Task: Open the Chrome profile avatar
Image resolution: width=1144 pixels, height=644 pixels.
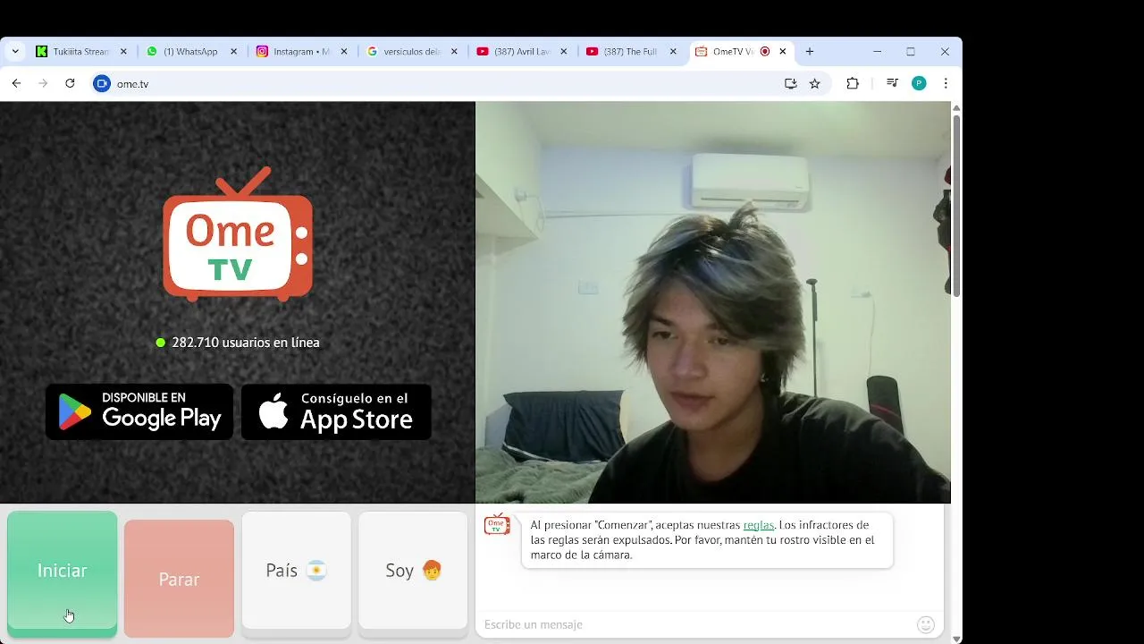Action: (919, 83)
